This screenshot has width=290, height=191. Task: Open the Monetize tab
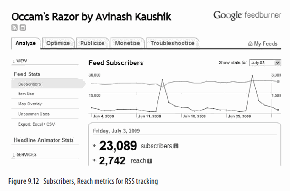coord(127,43)
